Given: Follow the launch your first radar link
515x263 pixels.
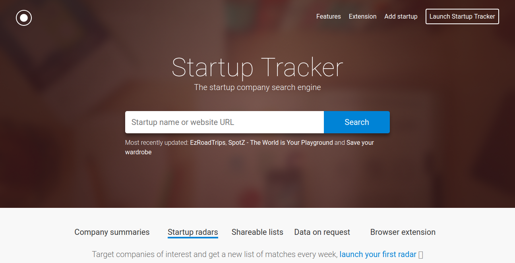Looking at the screenshot, I should (378, 254).
